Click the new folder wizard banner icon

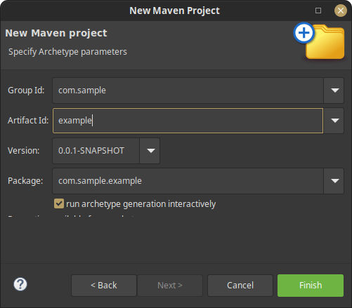[x=319, y=41]
